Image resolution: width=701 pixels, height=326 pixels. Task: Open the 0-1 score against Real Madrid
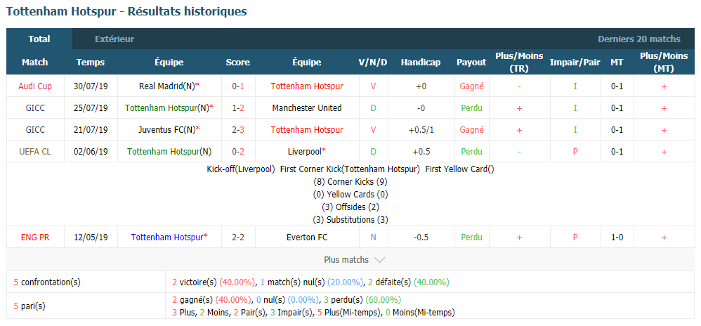pos(238,86)
